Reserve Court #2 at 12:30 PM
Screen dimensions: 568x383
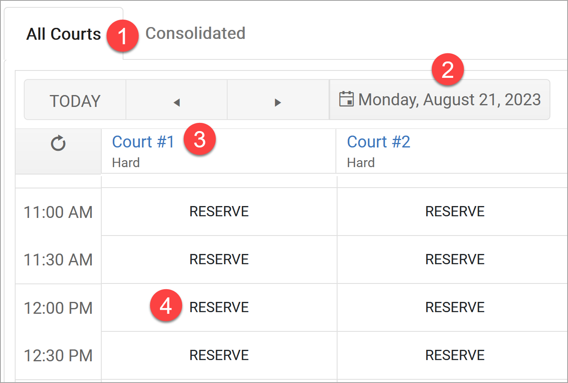coord(455,355)
